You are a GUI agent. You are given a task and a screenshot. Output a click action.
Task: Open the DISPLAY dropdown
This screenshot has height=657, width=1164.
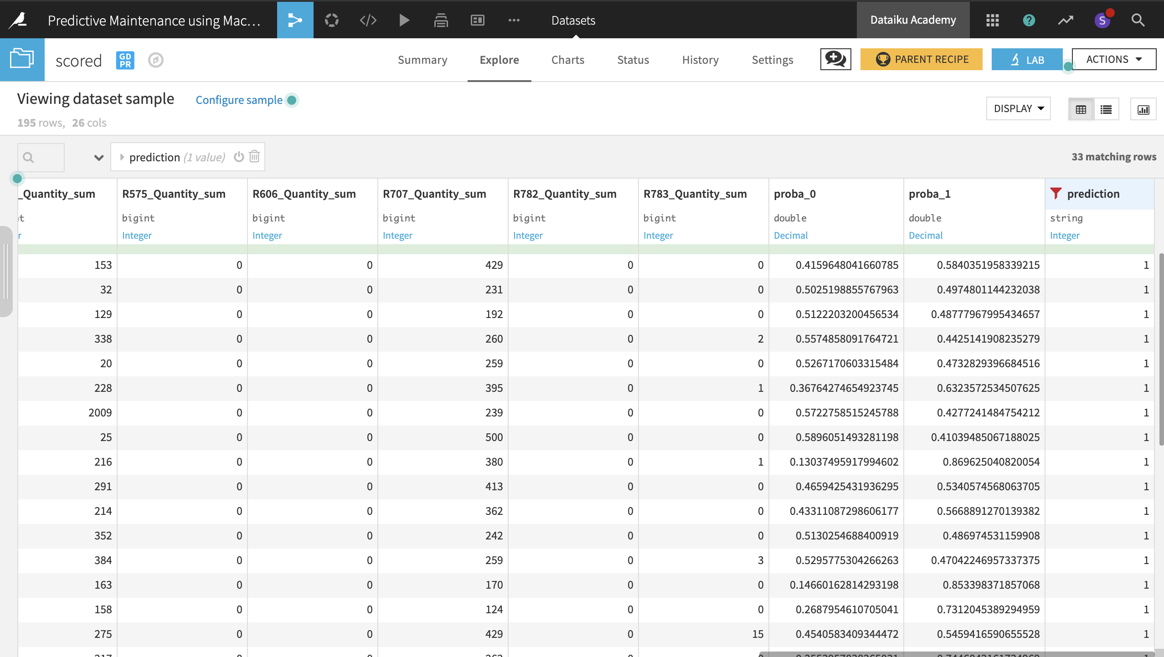pos(1018,108)
